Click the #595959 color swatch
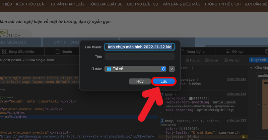Viewport: 268px width, 140px height. 181,129
